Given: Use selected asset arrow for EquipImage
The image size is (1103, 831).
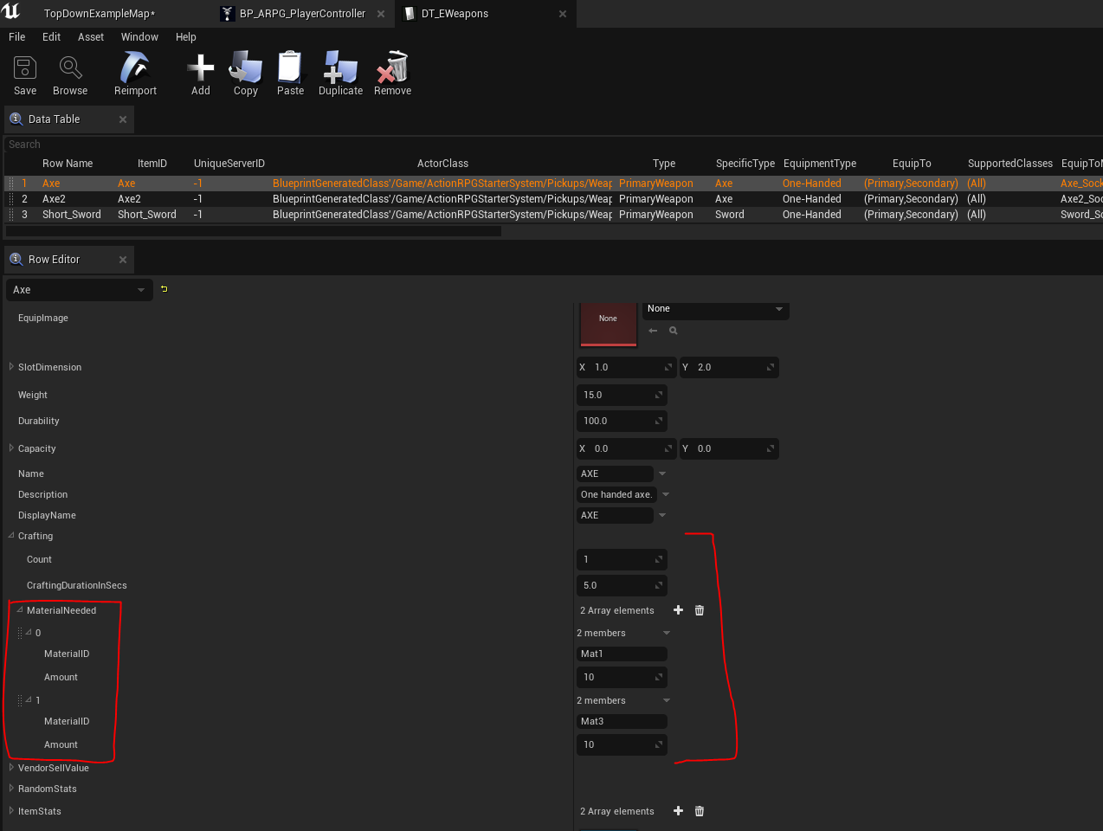Looking at the screenshot, I should [x=654, y=331].
